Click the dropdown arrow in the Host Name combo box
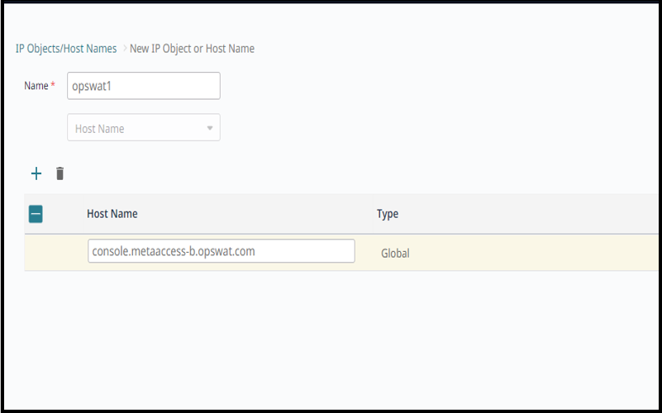662x413 pixels. (210, 128)
